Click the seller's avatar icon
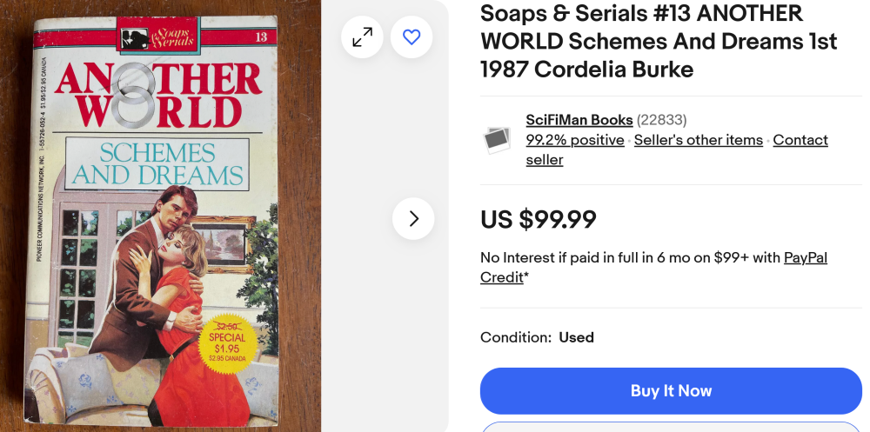Image resolution: width=870 pixels, height=432 pixels. (498, 139)
